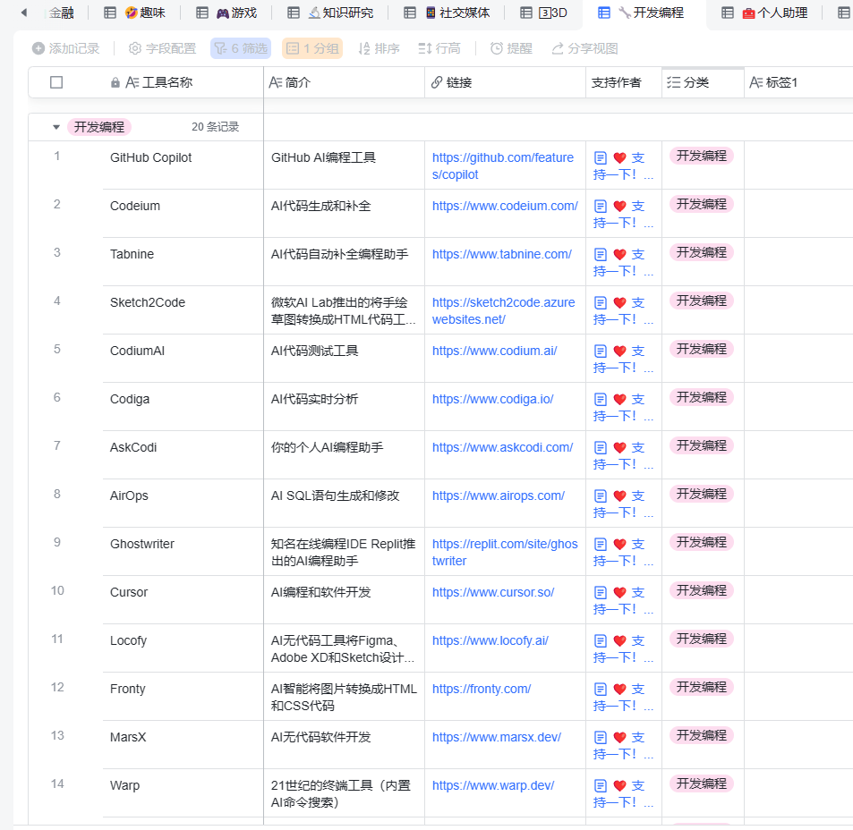853x830 pixels.
Task: Open the replit ghostwriter link
Action: [505, 552]
